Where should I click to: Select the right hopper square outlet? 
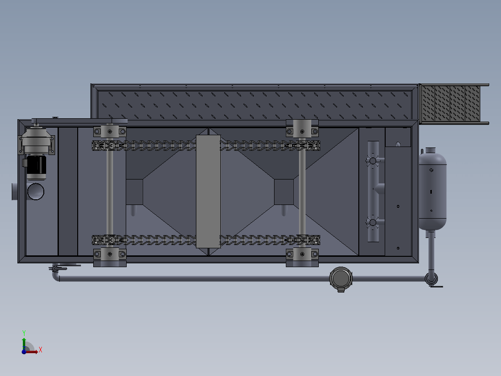[x=284, y=192]
